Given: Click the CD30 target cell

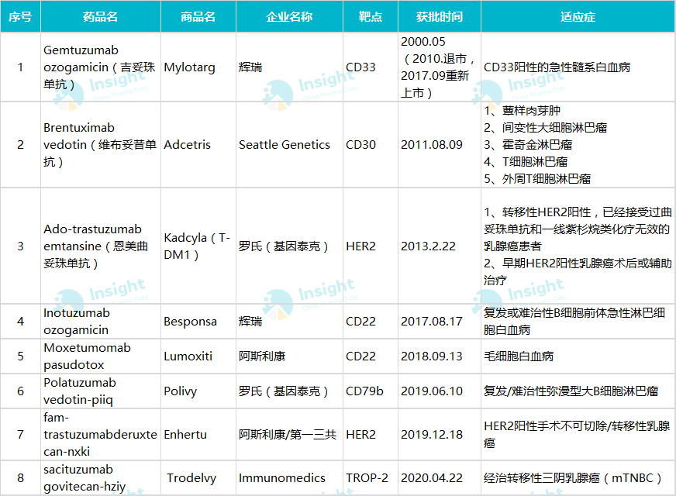Looking at the screenshot, I should pyautogui.click(x=371, y=145).
